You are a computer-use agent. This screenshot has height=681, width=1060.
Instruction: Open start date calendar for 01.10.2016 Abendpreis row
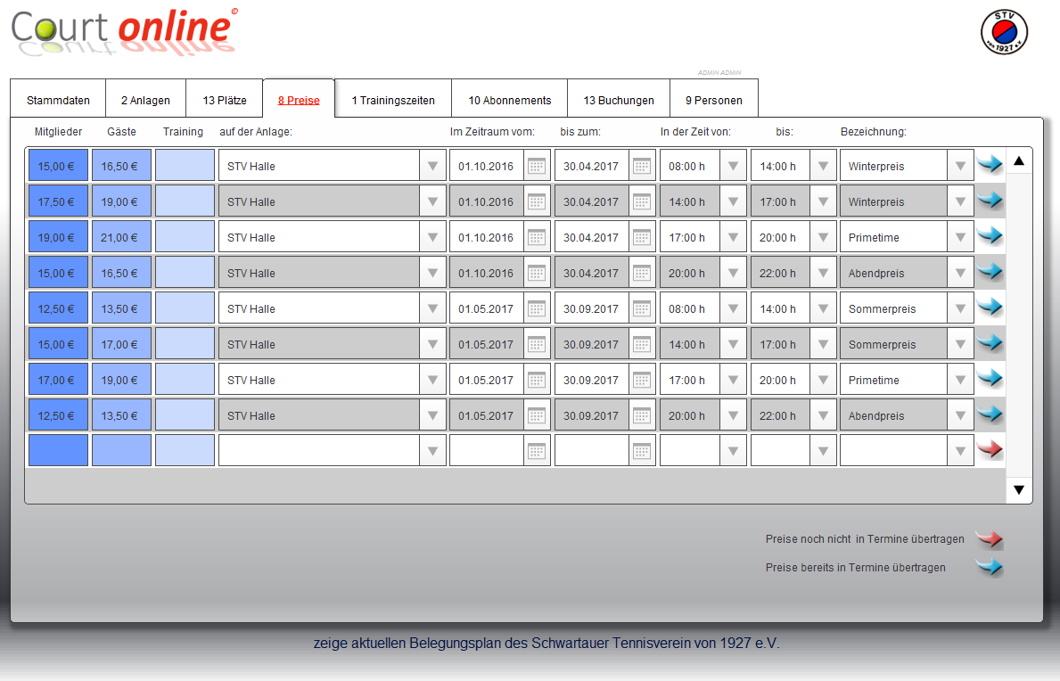(x=537, y=273)
